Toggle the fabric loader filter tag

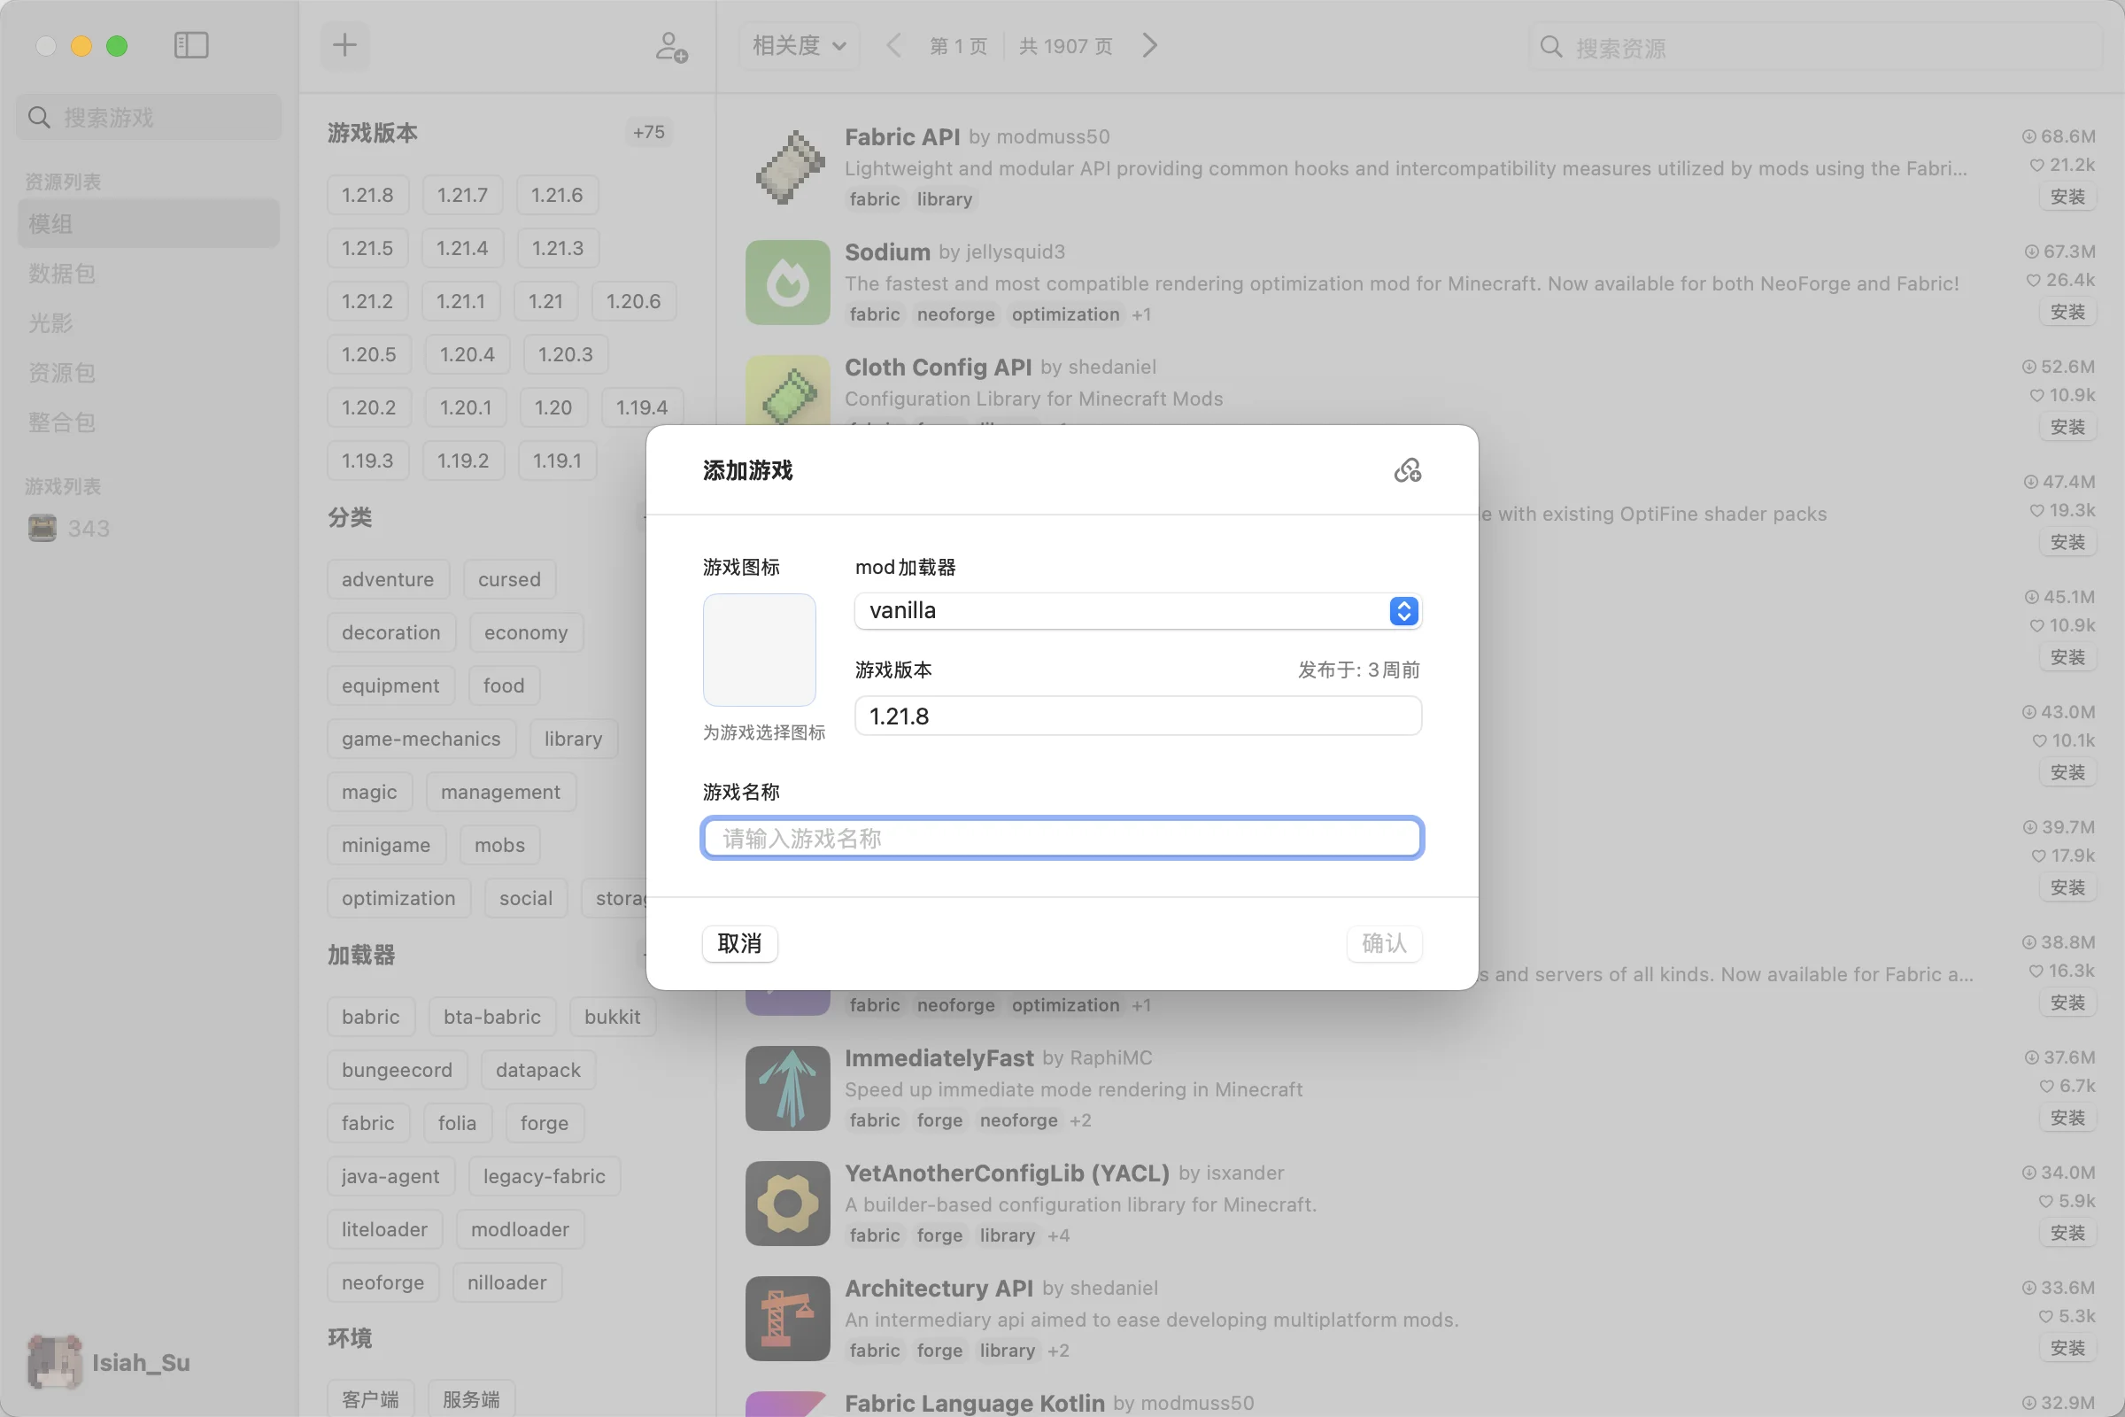pyautogui.click(x=367, y=1122)
